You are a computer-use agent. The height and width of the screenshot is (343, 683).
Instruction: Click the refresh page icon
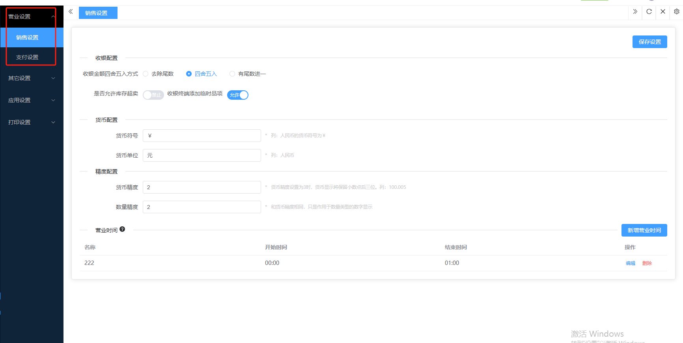(649, 12)
